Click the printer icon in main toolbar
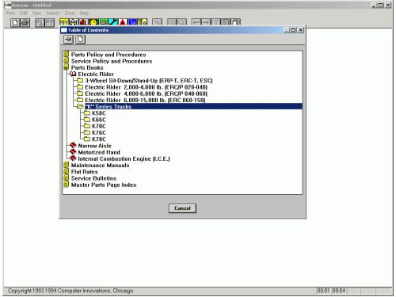The width and height of the screenshot is (396, 297). (x=25, y=23)
